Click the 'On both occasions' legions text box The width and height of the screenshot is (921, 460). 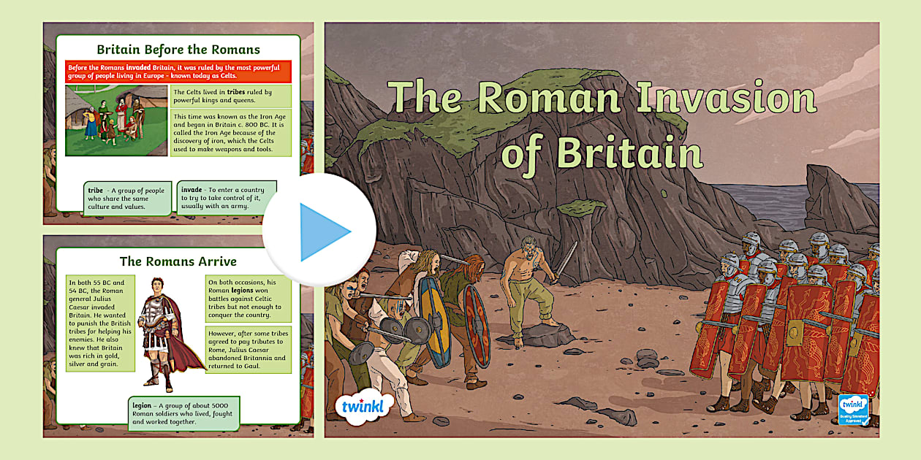tap(249, 299)
